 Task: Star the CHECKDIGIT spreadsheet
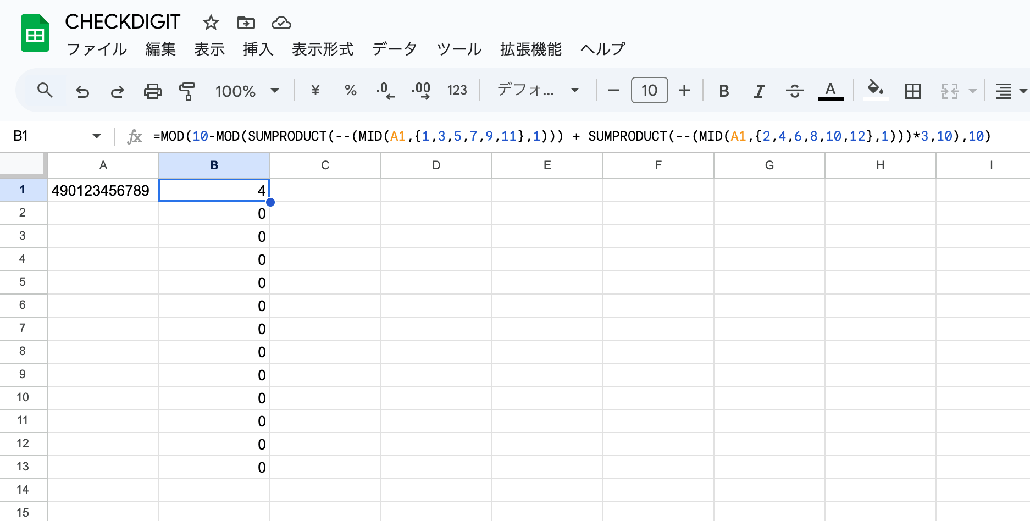click(x=211, y=23)
